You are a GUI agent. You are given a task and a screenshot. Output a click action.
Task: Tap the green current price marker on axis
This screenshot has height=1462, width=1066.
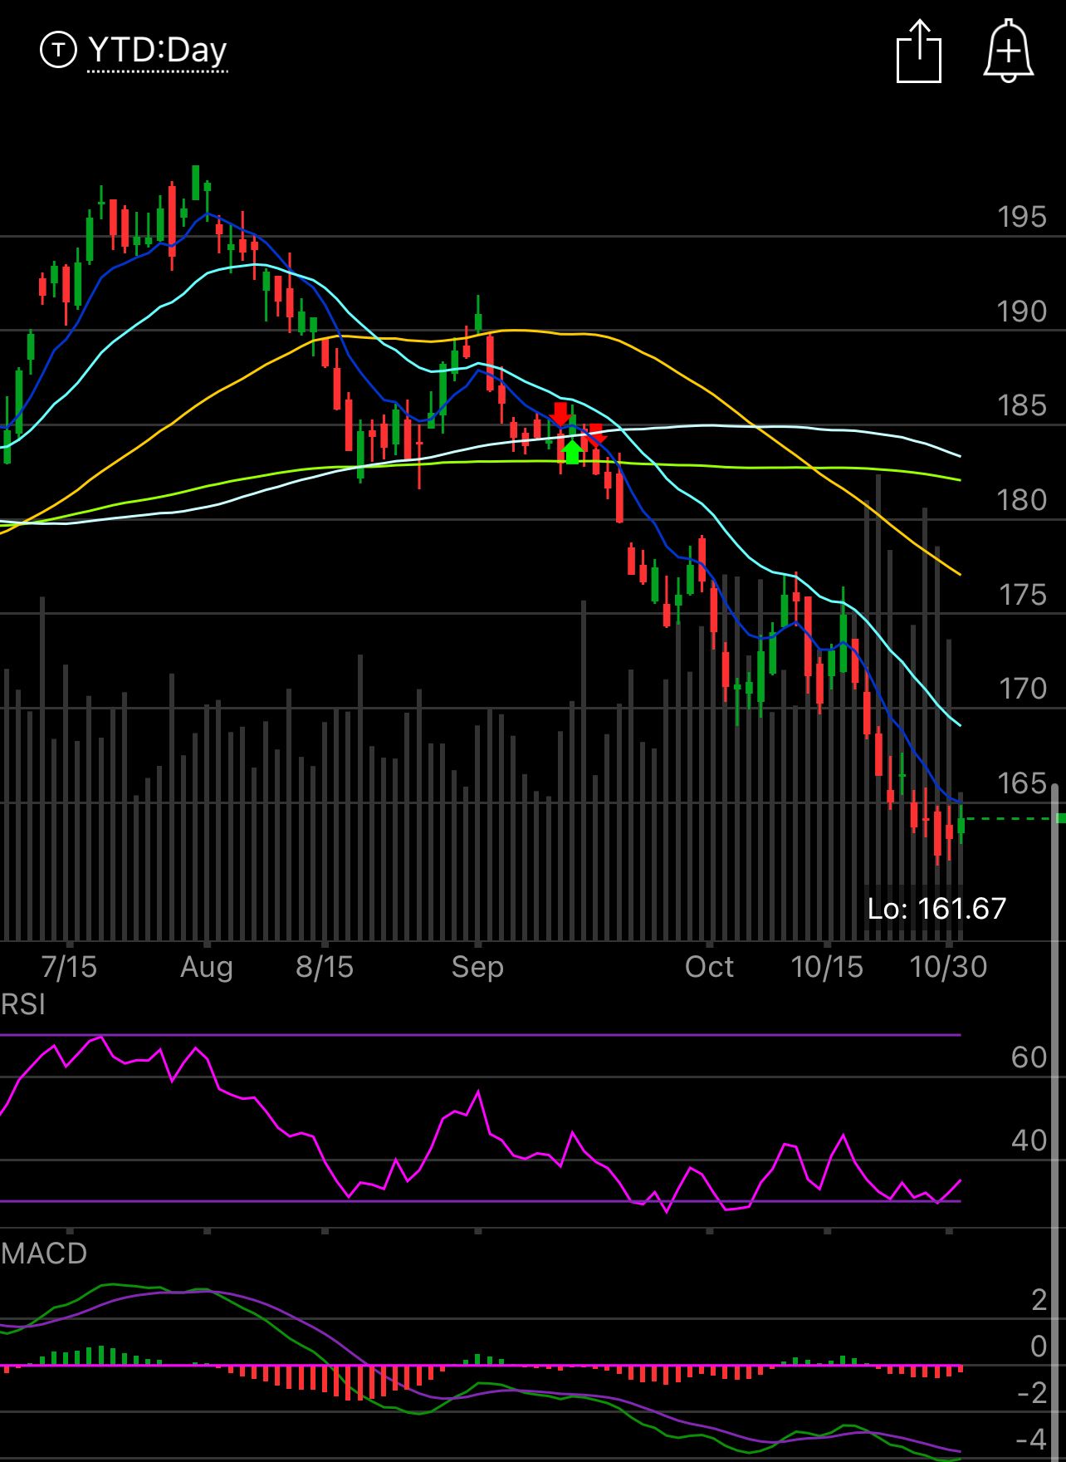click(x=1060, y=819)
